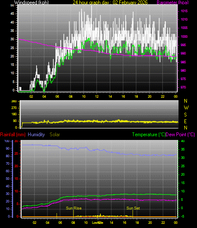Click the 990 barometer axis value
Screen dimensions: 197x228
tap(183, 54)
